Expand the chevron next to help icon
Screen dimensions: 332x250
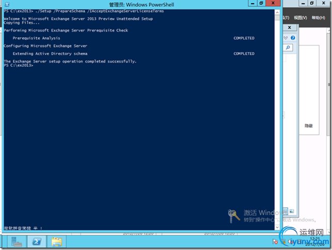[x=286, y=38]
